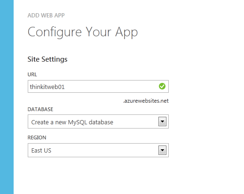The image size is (244, 194).
Task: Click inside the thinkitweb01 URL field
Action: pyautogui.click(x=98, y=87)
